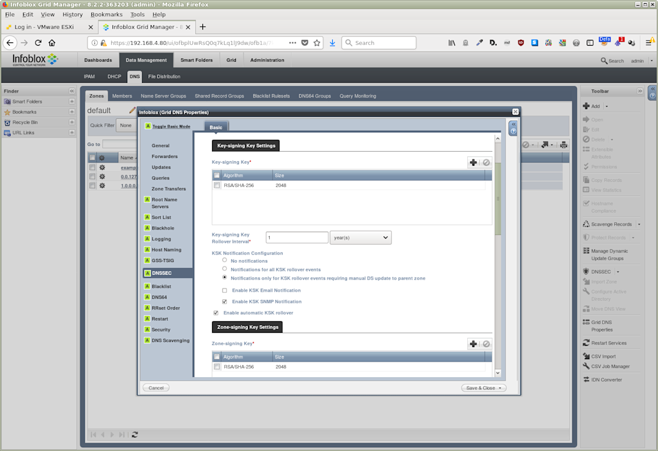
Task: Go to Firefox home page icon
Action: tap(52, 43)
